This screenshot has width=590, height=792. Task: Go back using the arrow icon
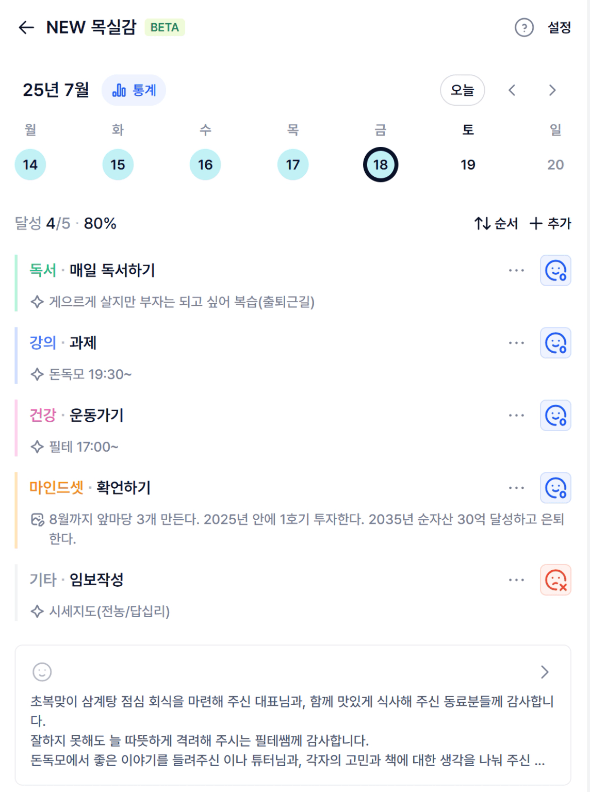(26, 27)
